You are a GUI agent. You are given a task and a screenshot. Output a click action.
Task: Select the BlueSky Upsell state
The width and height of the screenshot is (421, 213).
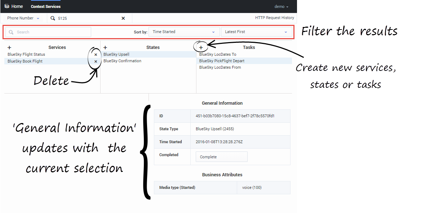tap(116, 55)
